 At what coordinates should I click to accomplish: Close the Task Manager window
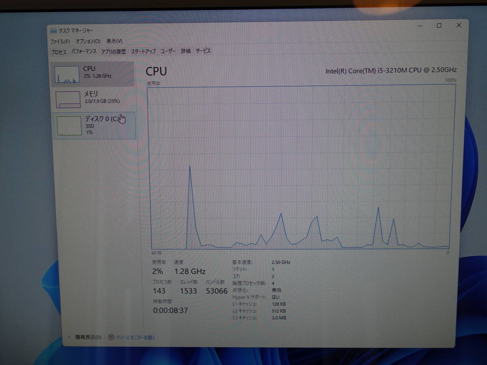coord(459,25)
